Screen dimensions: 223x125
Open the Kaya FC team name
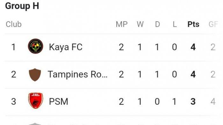coord(66,47)
